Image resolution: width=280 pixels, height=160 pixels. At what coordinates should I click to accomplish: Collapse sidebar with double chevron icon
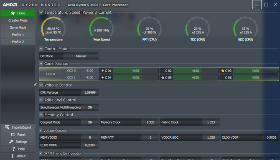click(35, 85)
